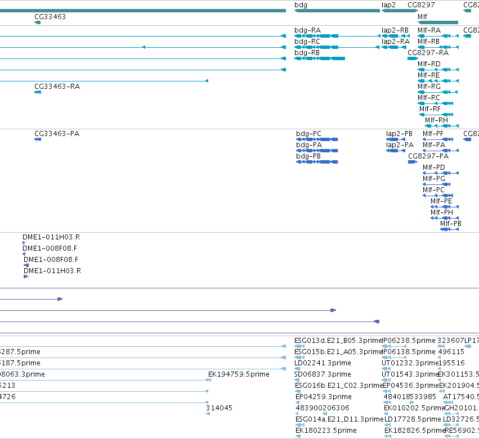
Task: Select EST EP04259.3prime
Action: [297, 402]
